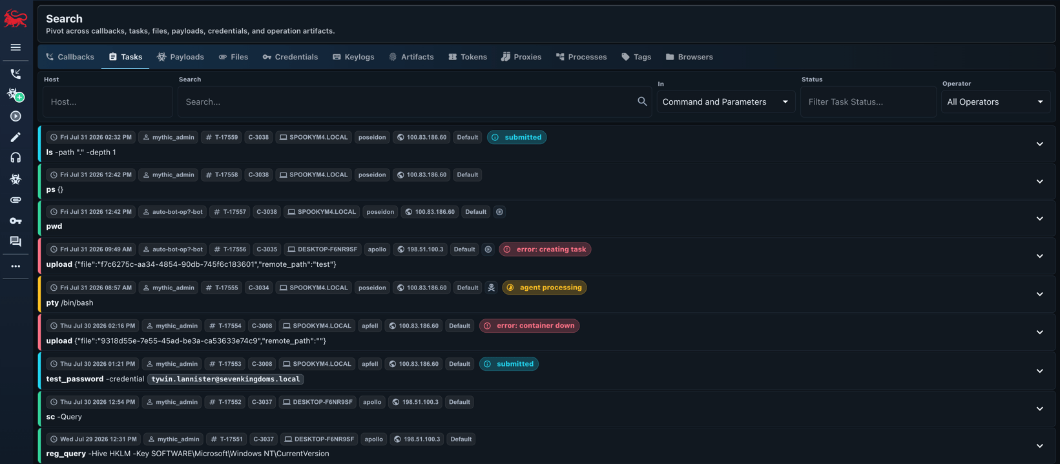This screenshot has width=1060, height=464.
Task: Click the play-circle sidebar icon
Action: pos(16,116)
